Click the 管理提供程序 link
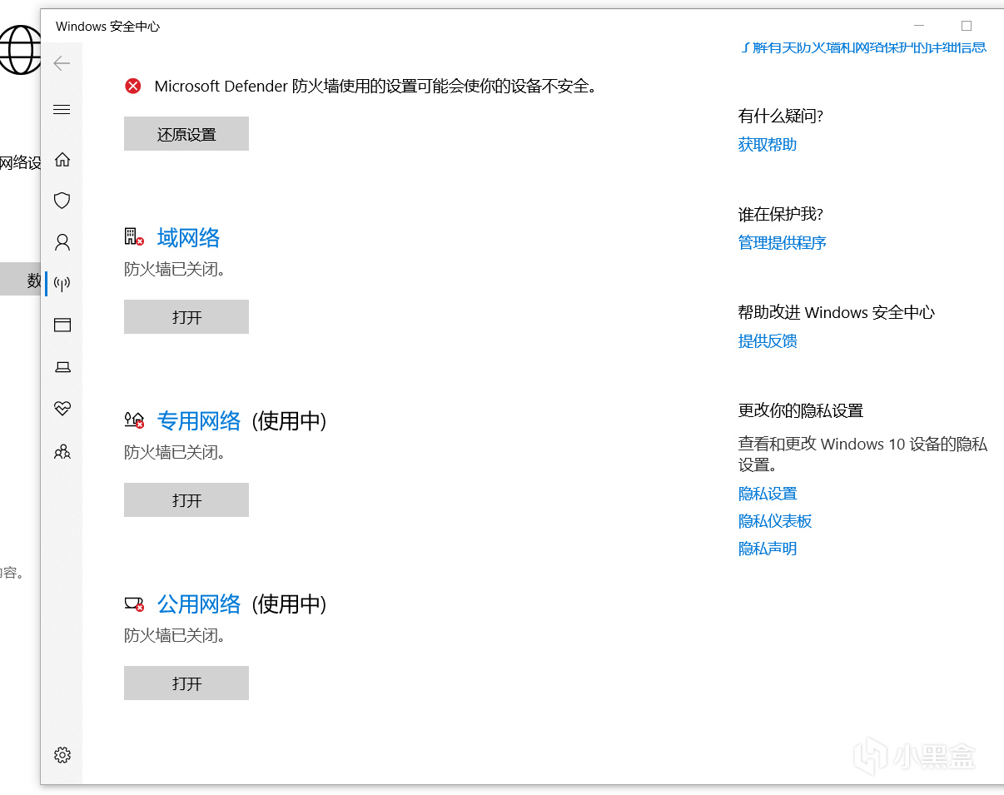The width and height of the screenshot is (1004, 795). 782,243
